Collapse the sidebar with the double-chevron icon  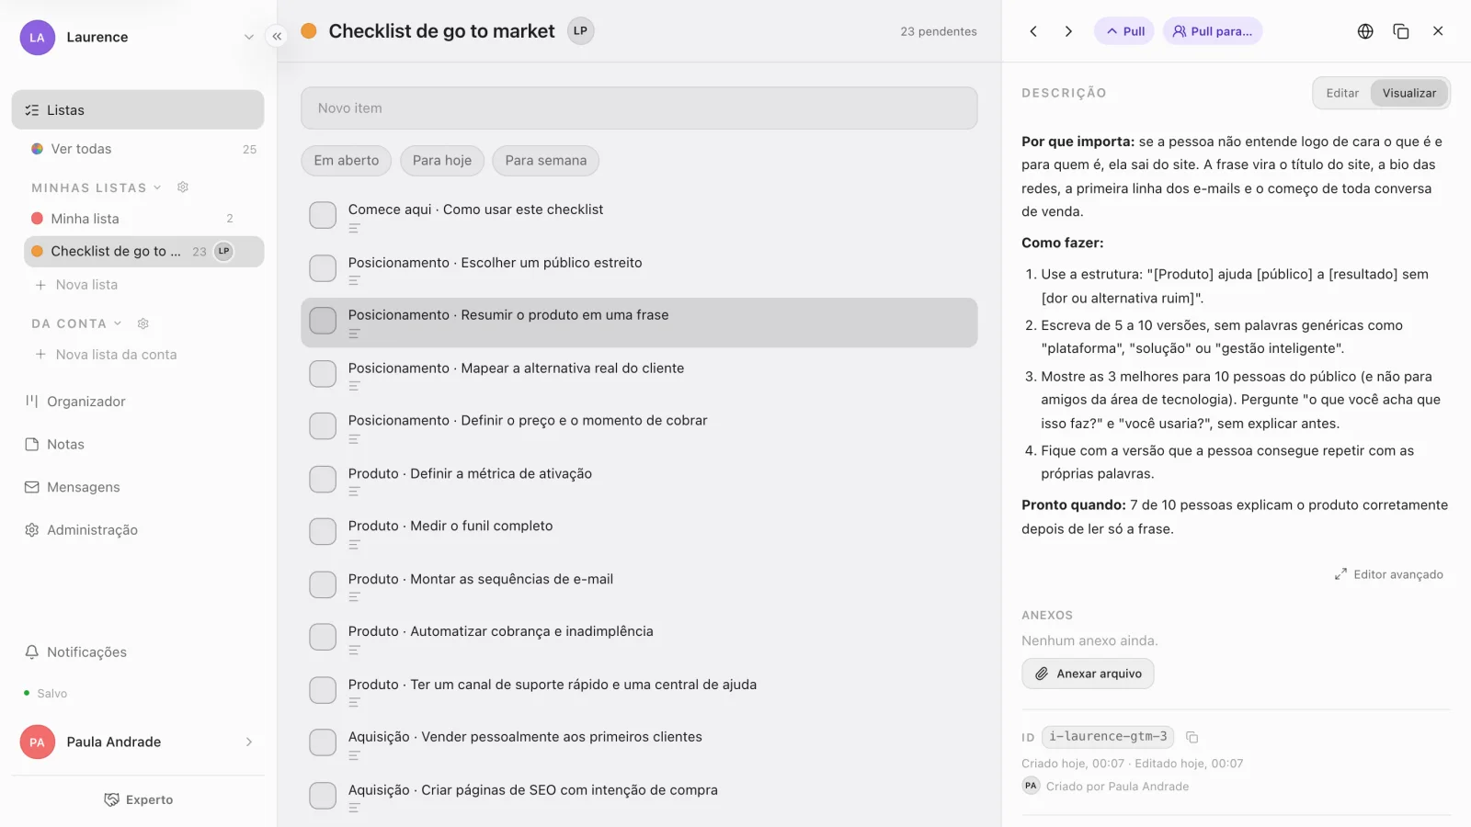(x=277, y=37)
